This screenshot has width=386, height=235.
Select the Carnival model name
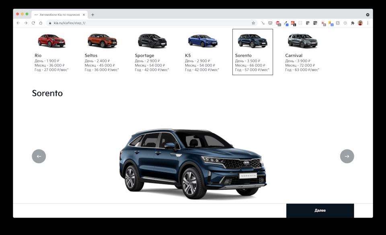[x=294, y=55]
